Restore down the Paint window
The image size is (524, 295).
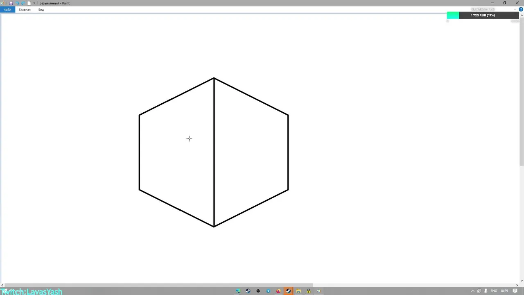coord(504,3)
